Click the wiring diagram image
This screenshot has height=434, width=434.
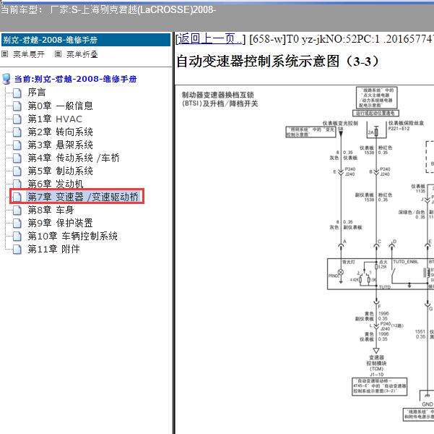[305, 259]
